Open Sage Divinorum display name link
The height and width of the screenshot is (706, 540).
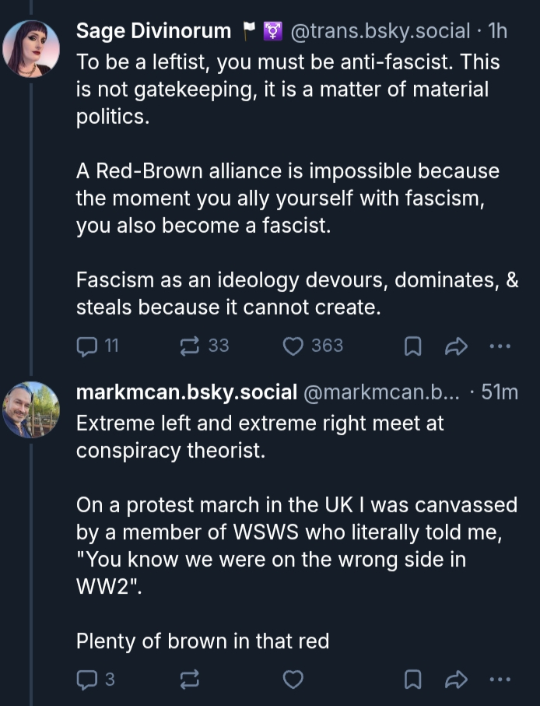153,31
